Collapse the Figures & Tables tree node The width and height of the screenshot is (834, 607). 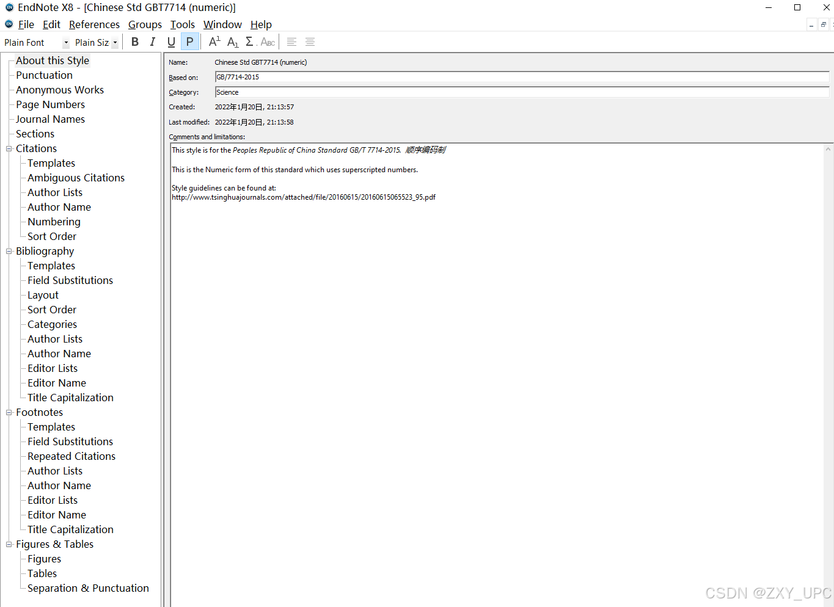click(x=9, y=544)
